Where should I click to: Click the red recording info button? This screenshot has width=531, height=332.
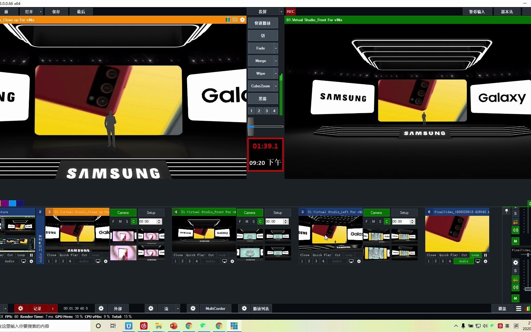[53, 308]
